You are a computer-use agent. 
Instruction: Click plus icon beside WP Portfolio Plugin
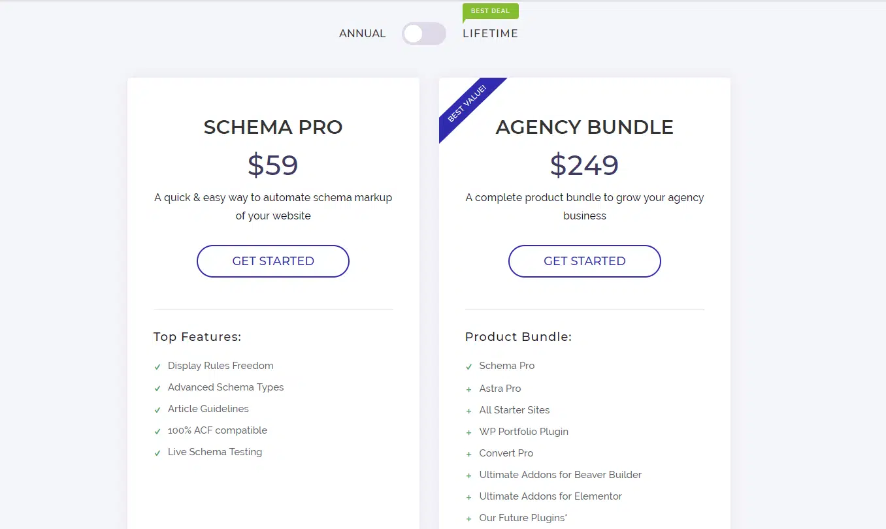pos(468,432)
